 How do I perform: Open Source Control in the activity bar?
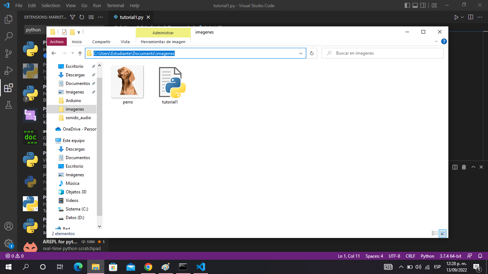(9, 54)
